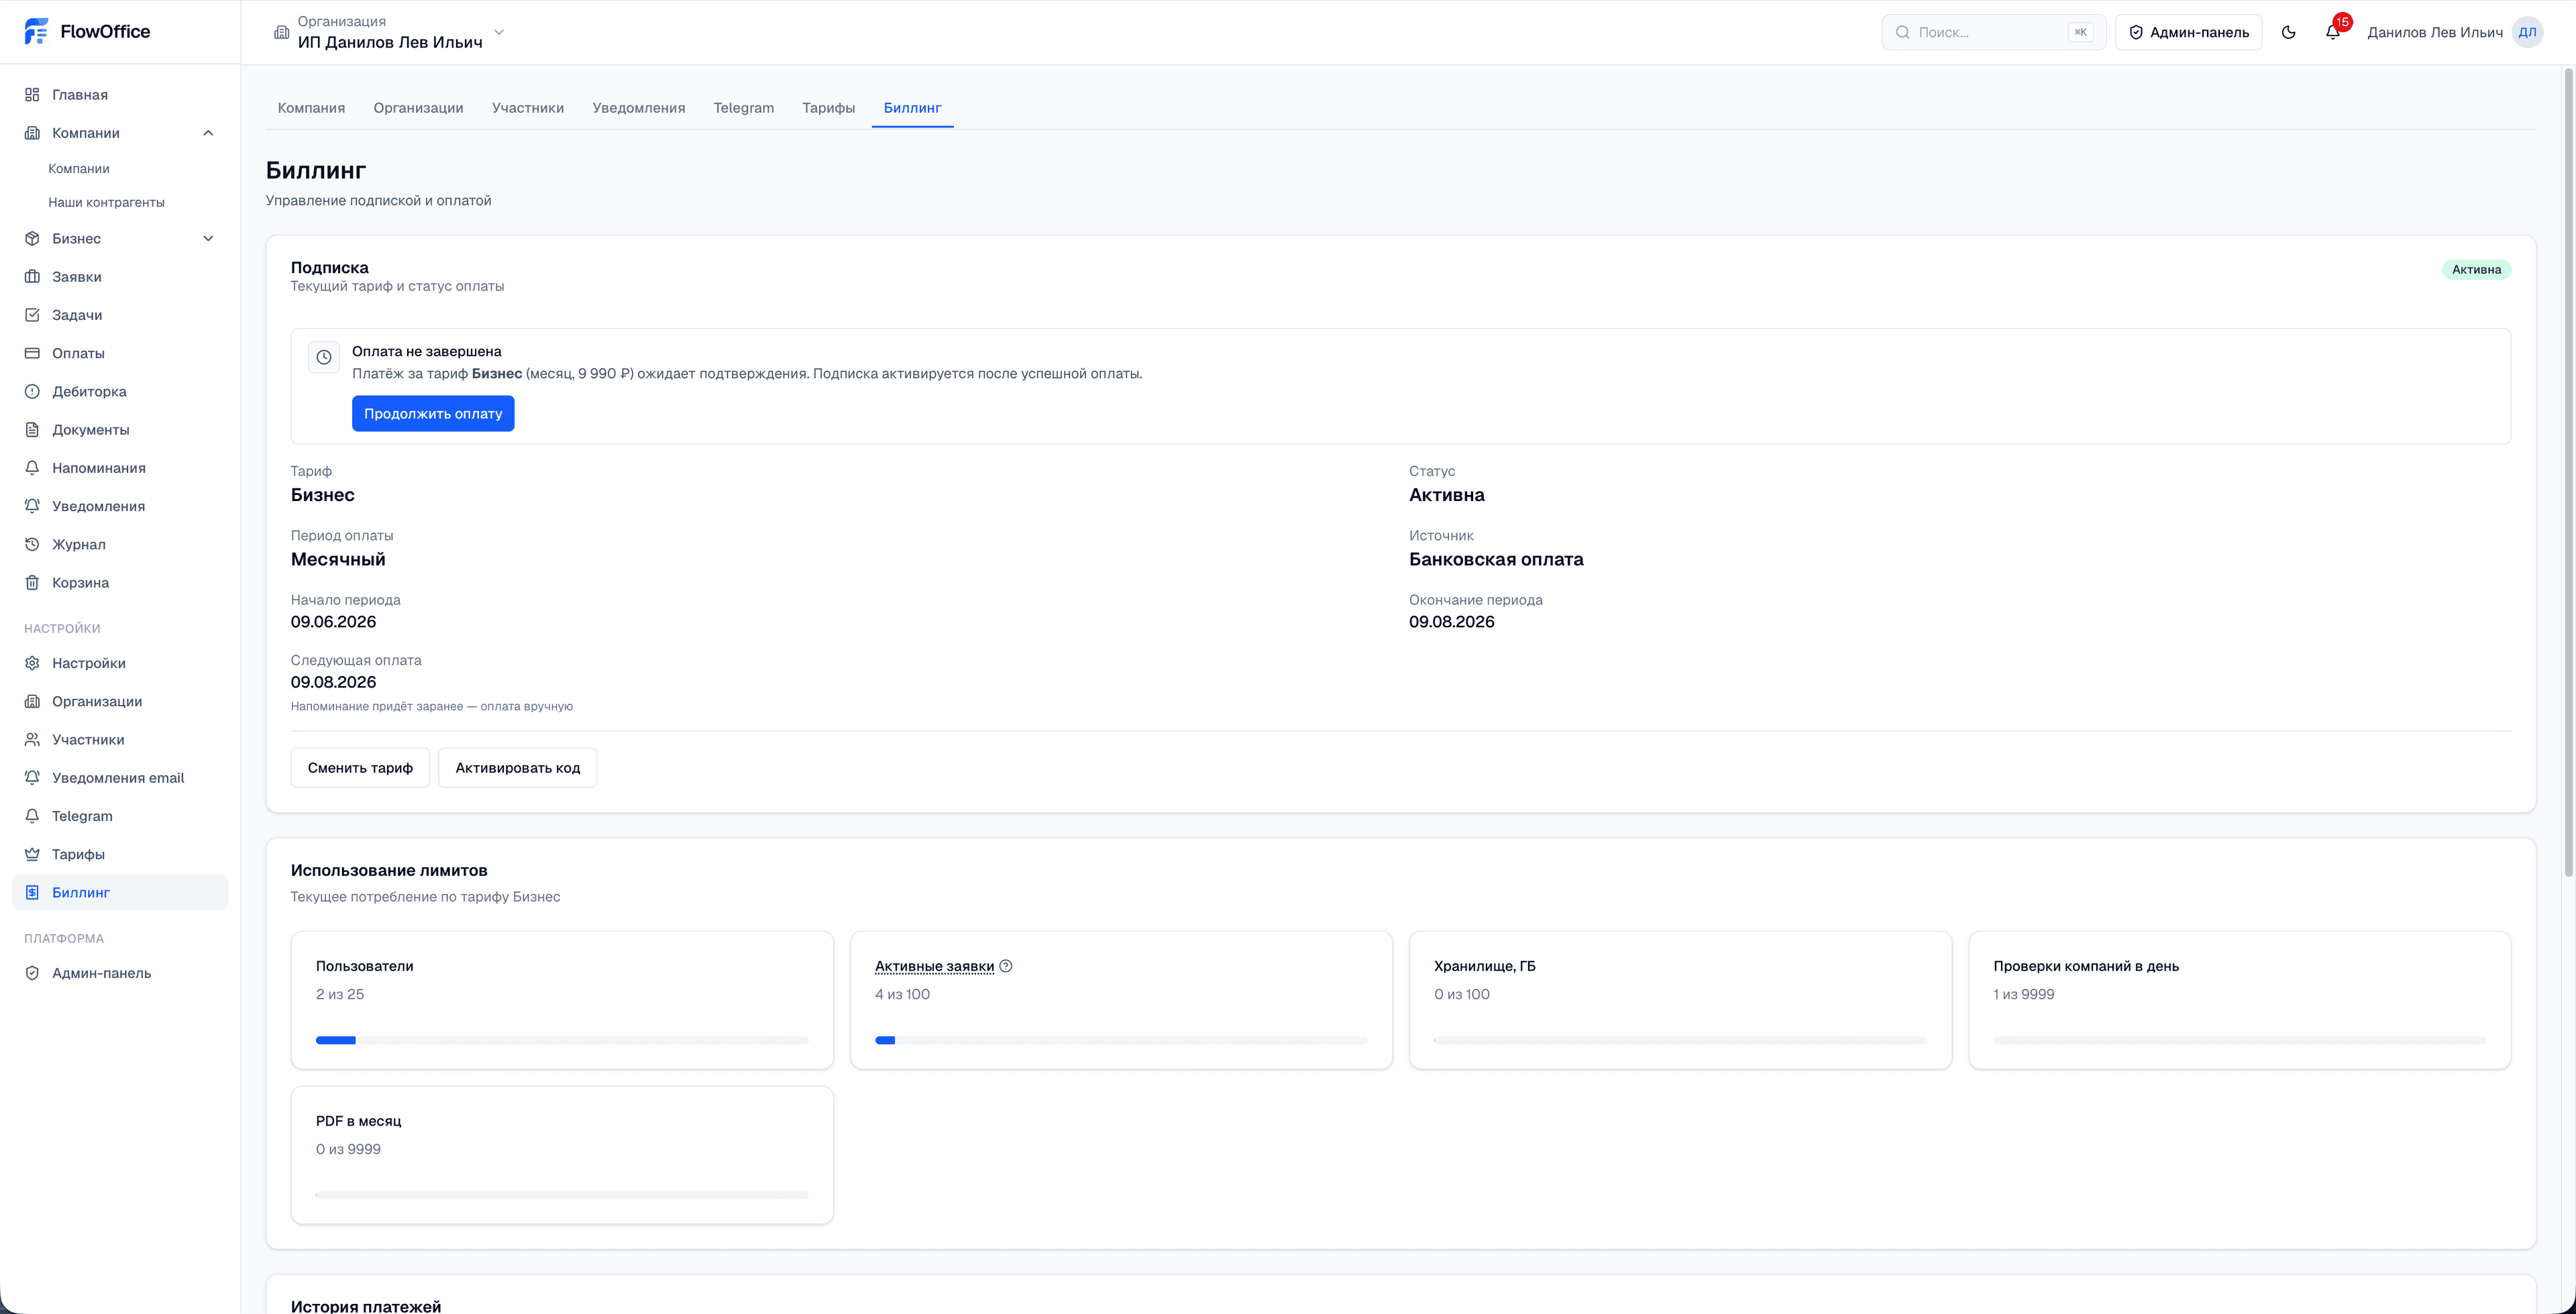Click the text "2 из 25"
This screenshot has width=2576, height=1314.
point(340,994)
